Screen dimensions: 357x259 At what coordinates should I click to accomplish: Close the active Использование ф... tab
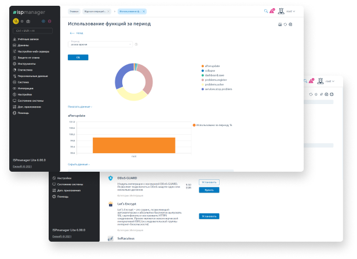[144, 12]
